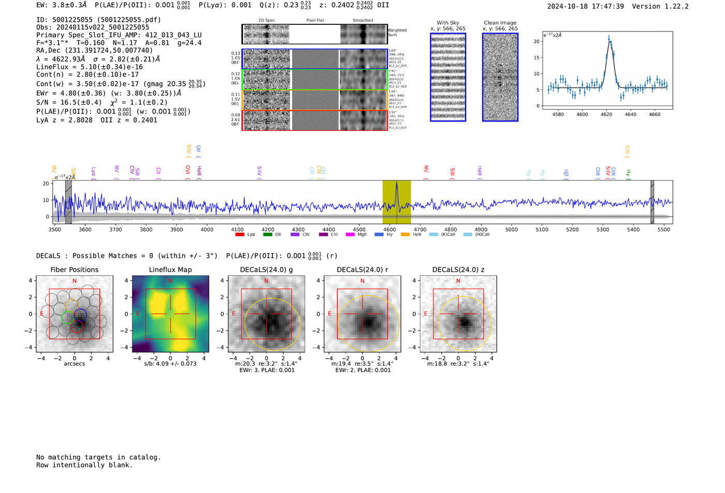725x493 pixels.
Task: Click the s/b: 4.09 +/- 0.073 caption
Action: 170,364
